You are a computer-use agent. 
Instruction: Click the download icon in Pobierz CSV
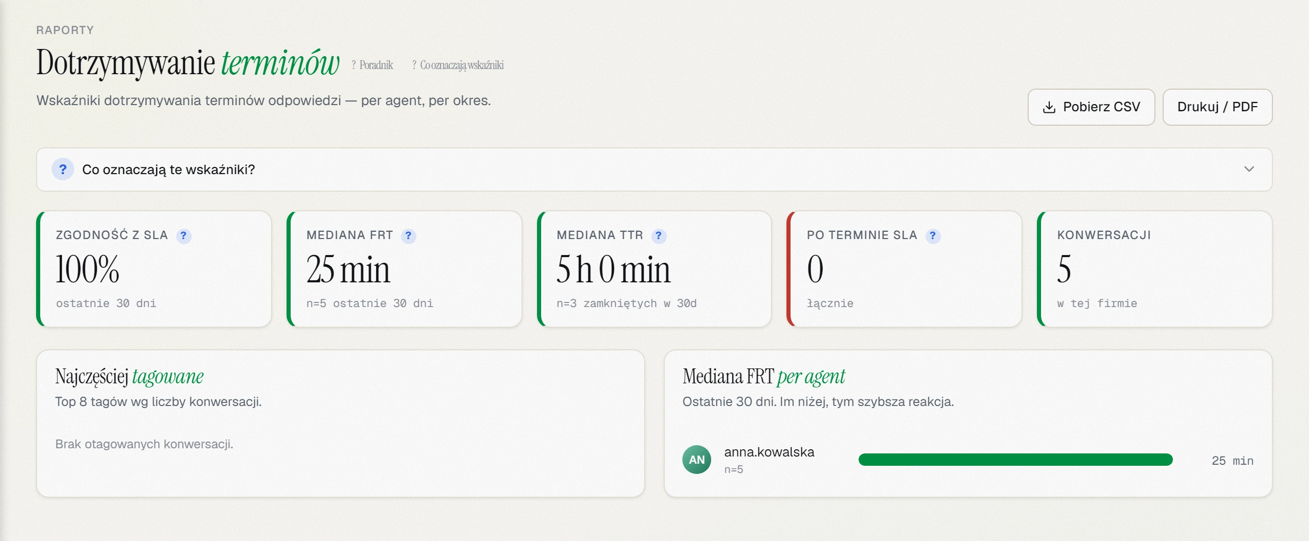pyautogui.click(x=1049, y=107)
